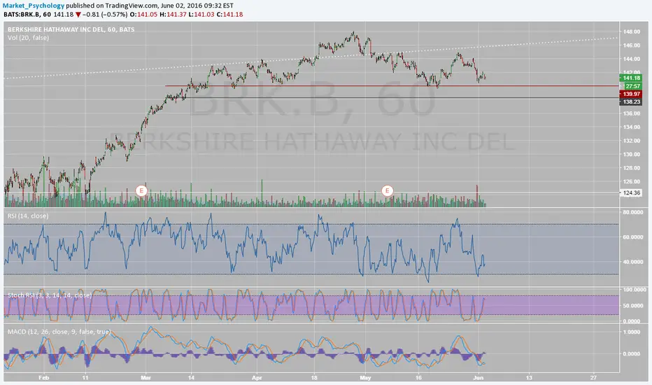Click the RSI 60.0000 scale label
Image resolution: width=652 pixels, height=385 pixels.
point(632,237)
